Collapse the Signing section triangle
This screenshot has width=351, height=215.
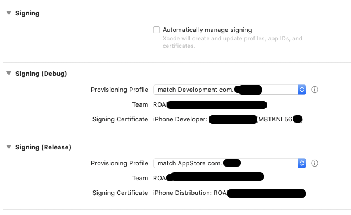(9, 13)
